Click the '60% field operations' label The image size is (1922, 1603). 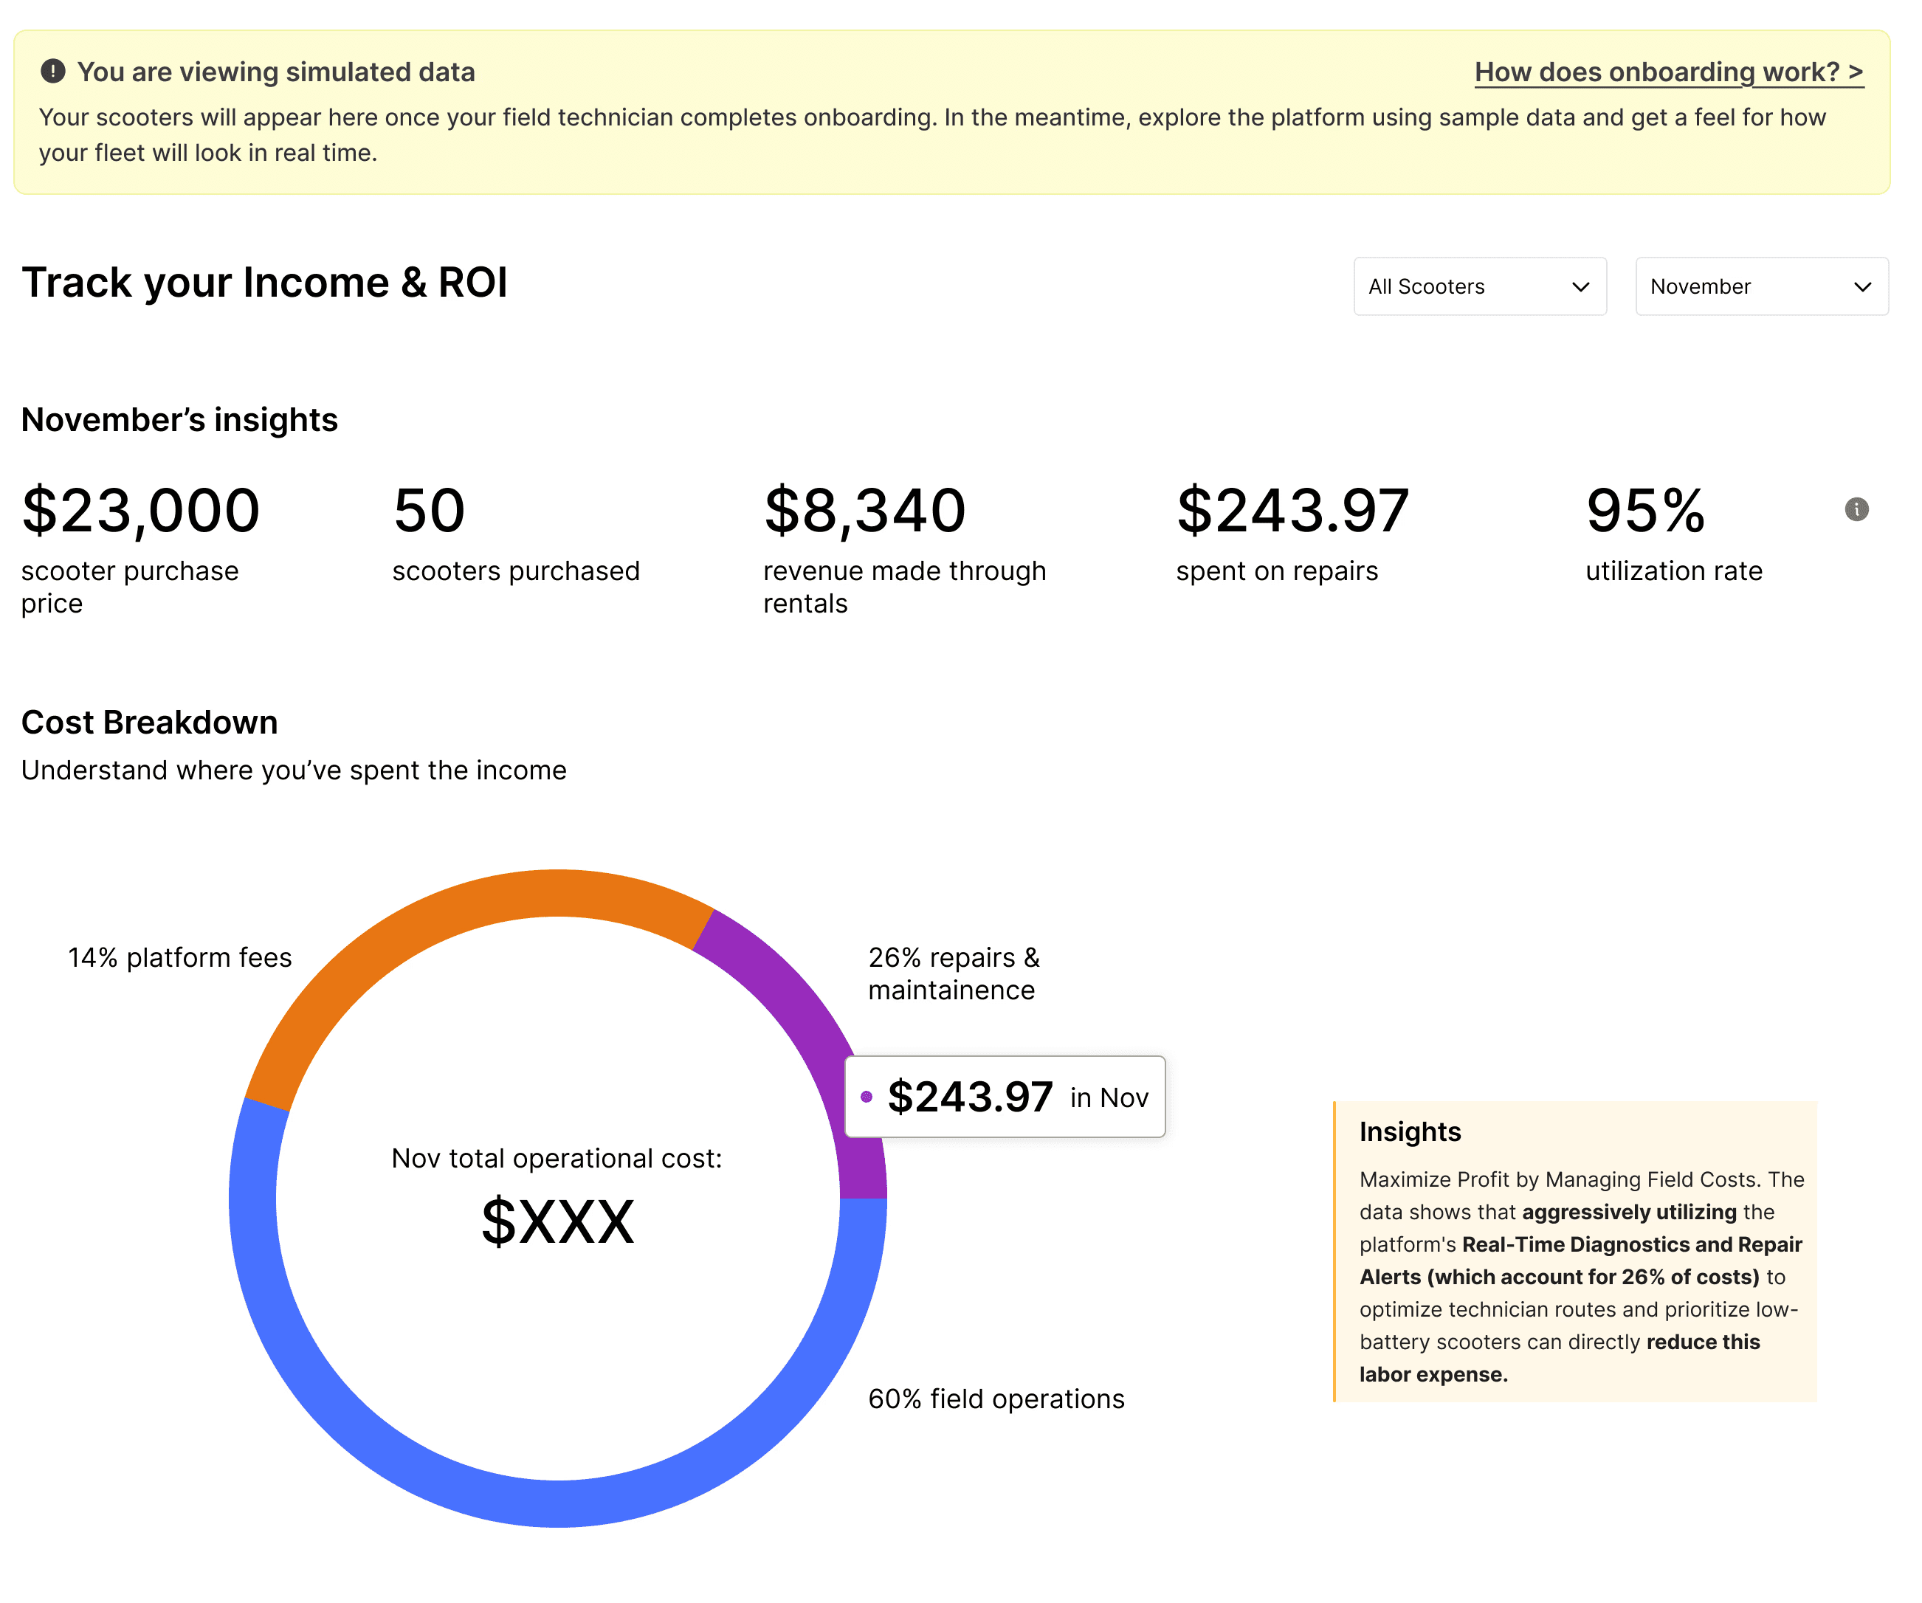(996, 1399)
